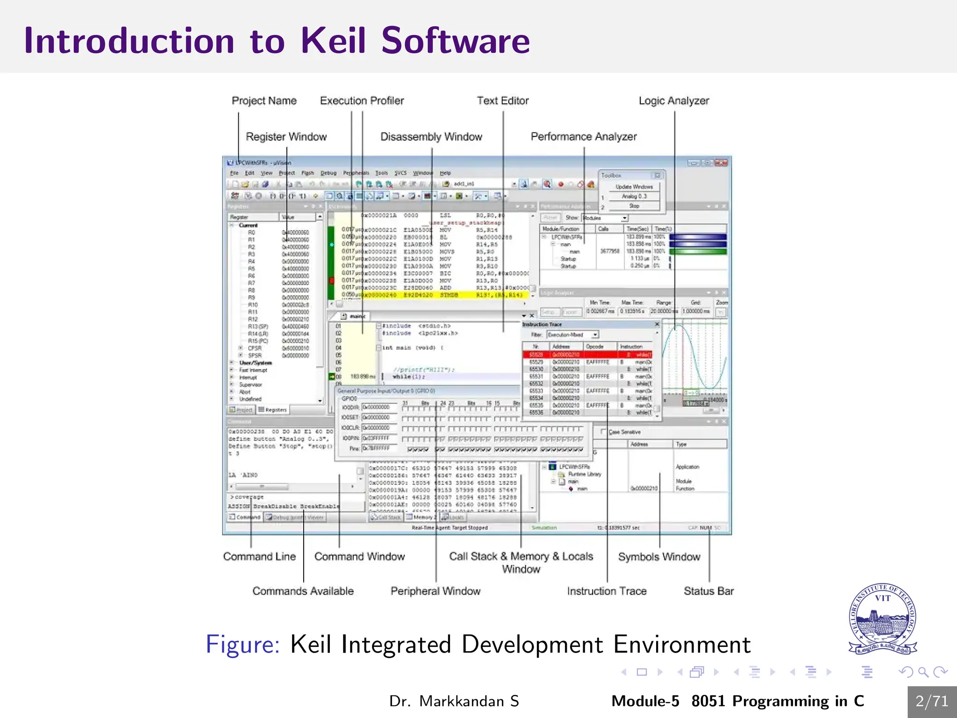Open the Debug menu
Viewport: 957px width, 718px height.
click(x=329, y=173)
